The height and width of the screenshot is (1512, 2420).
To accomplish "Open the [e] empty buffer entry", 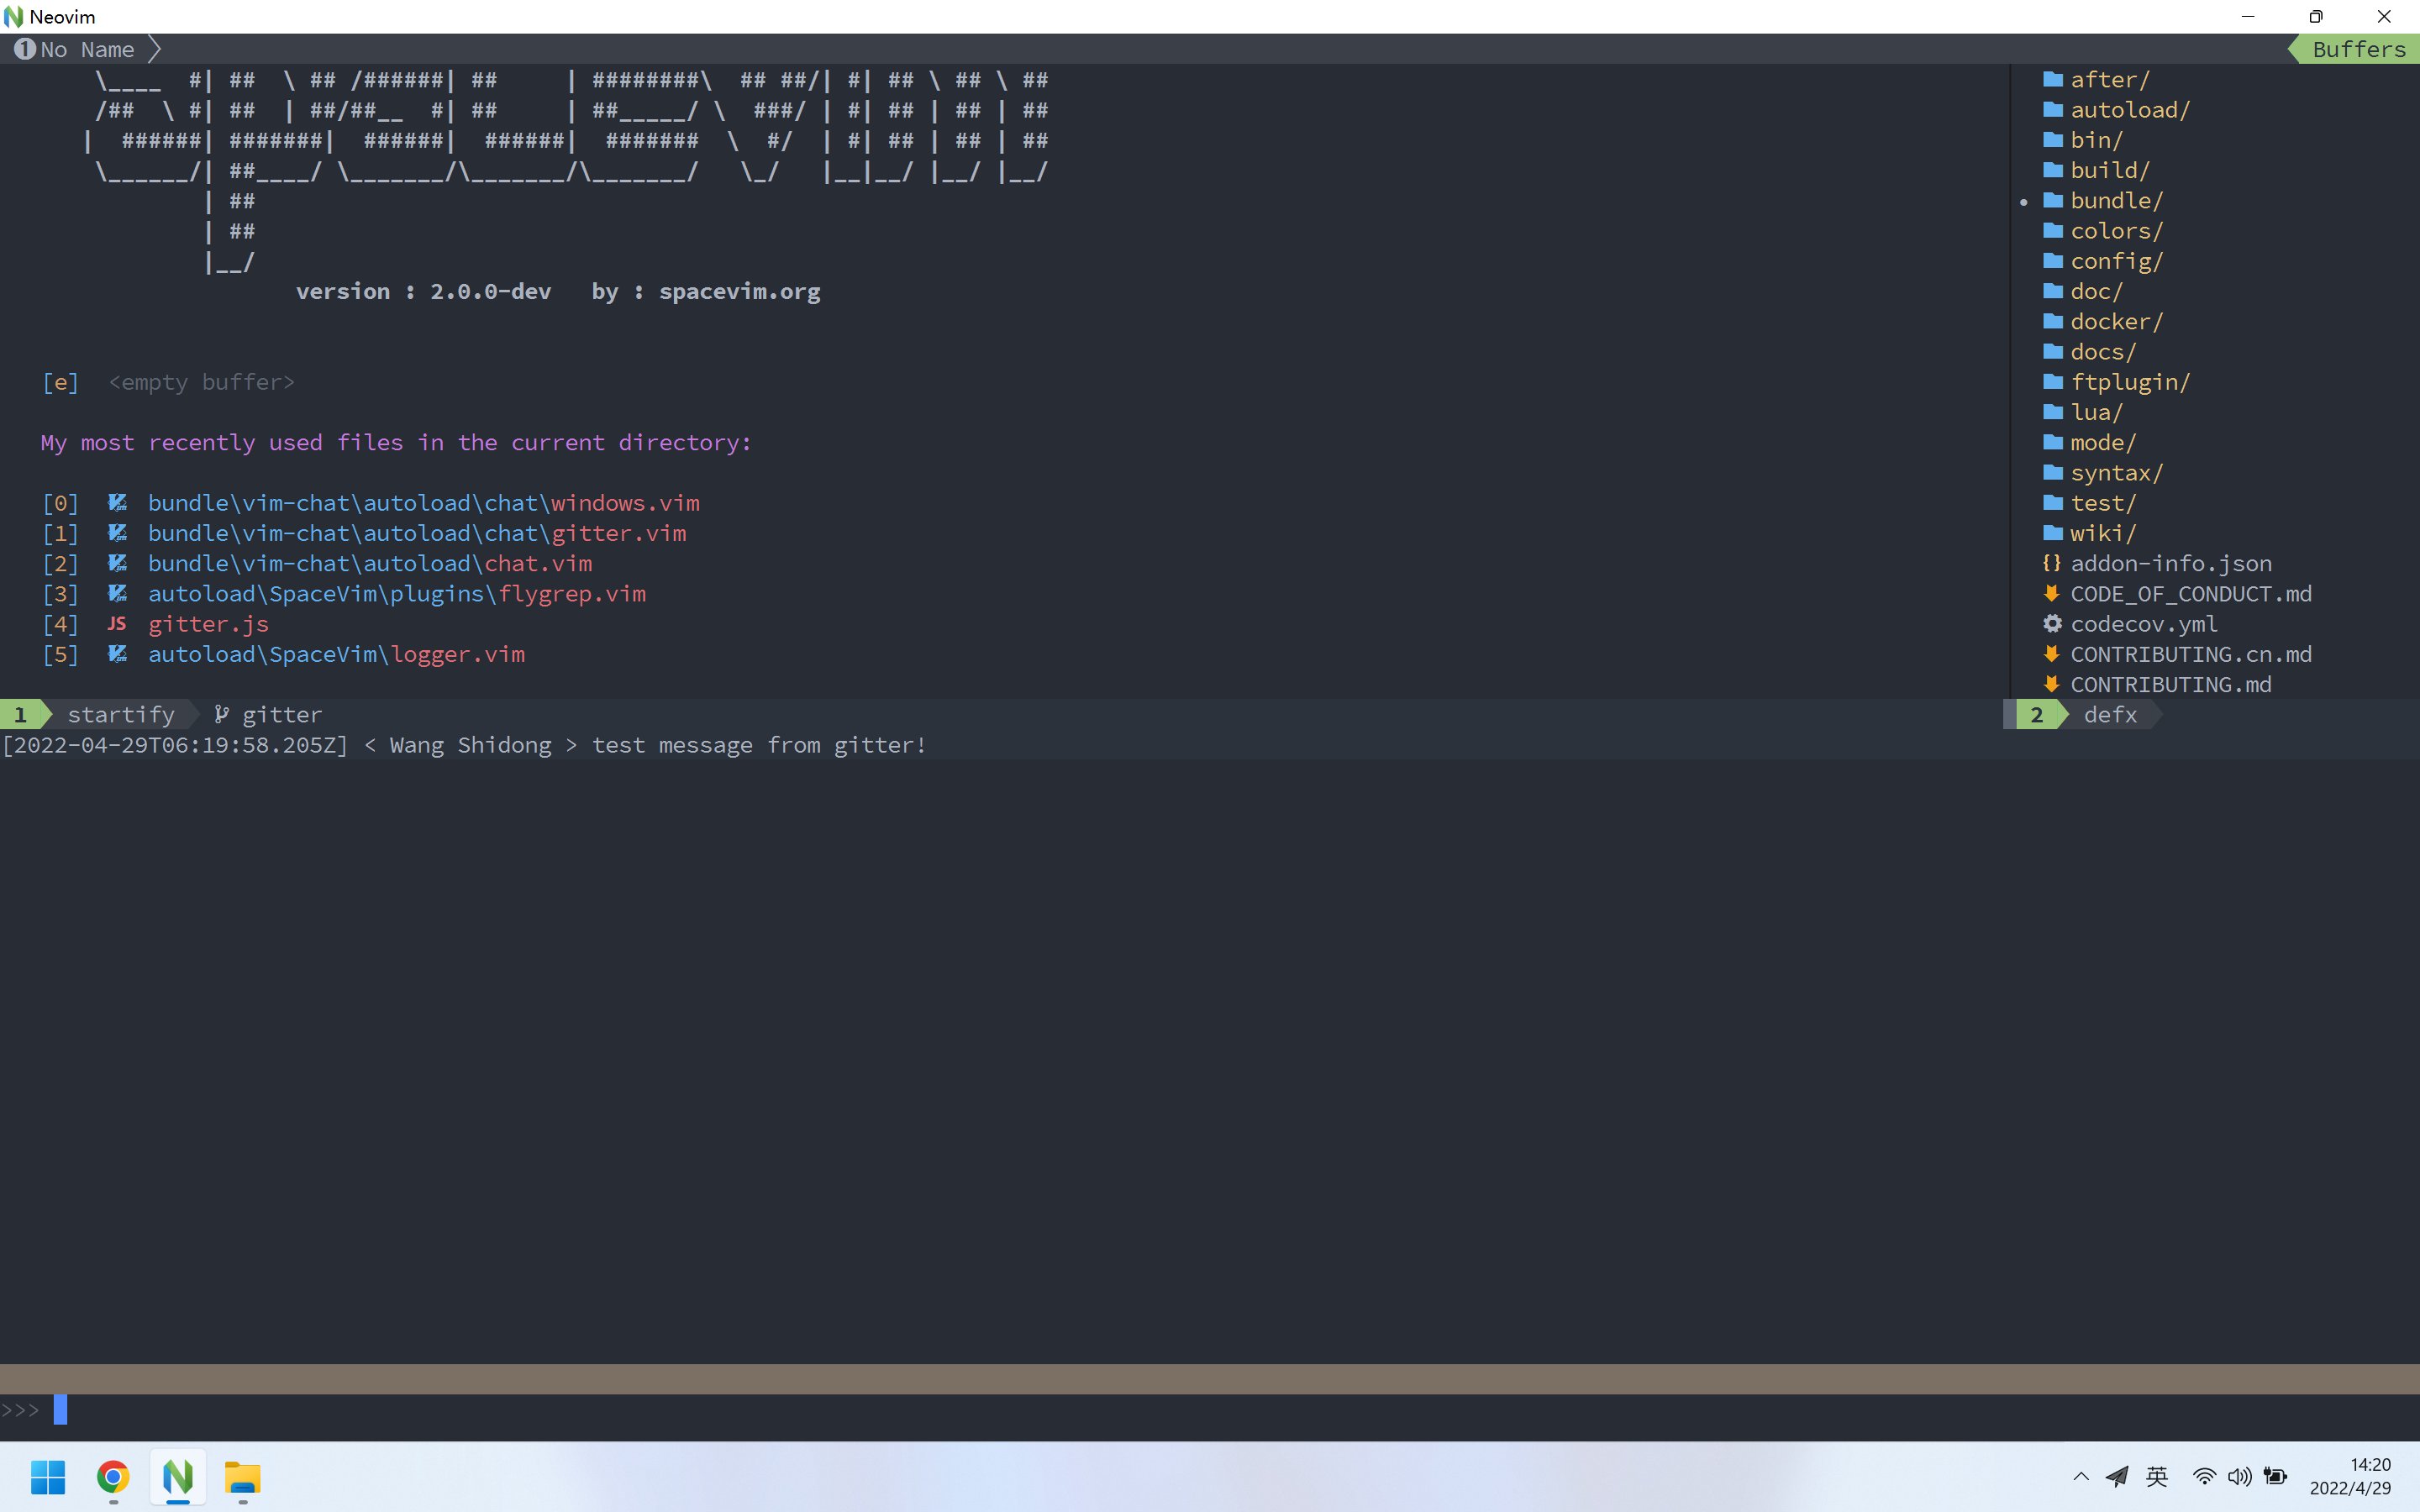I will click(168, 382).
